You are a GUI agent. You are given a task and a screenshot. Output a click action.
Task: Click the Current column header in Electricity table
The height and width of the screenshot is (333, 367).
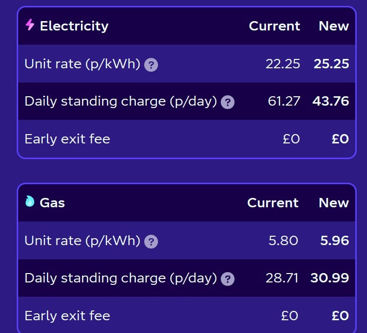tap(274, 26)
